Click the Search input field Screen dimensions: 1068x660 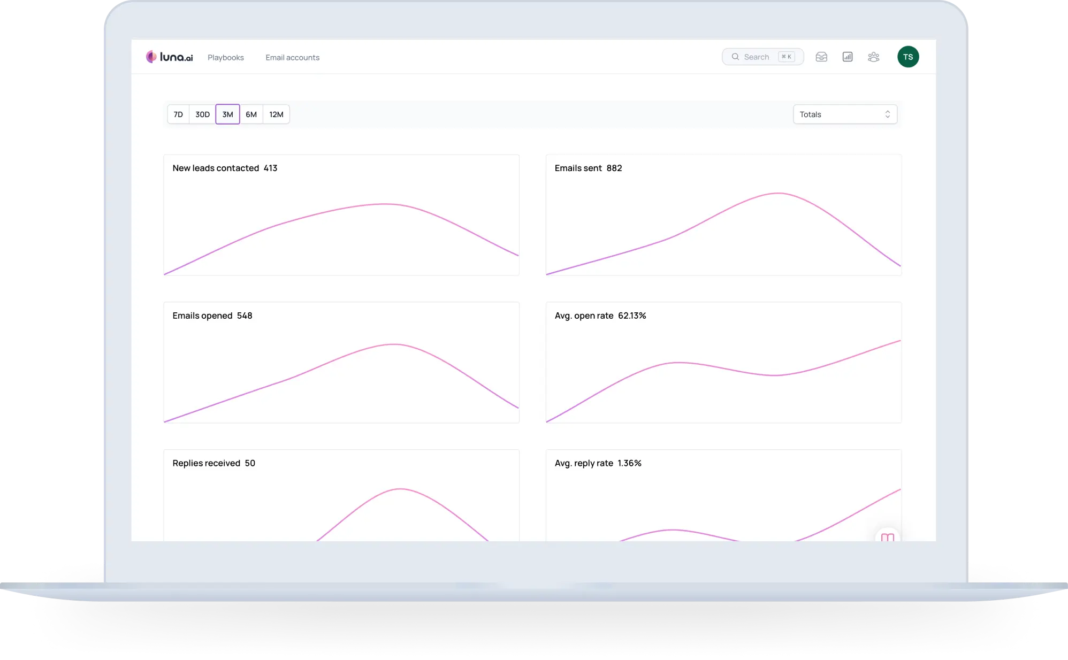pos(757,57)
